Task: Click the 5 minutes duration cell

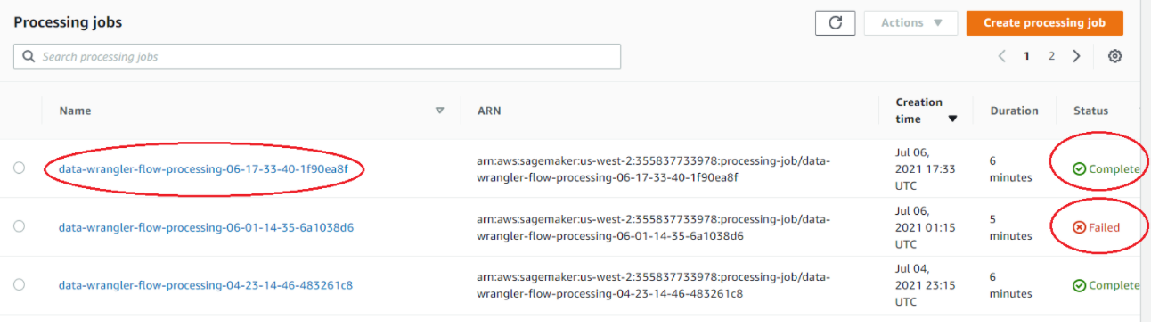Action: (x=1010, y=227)
